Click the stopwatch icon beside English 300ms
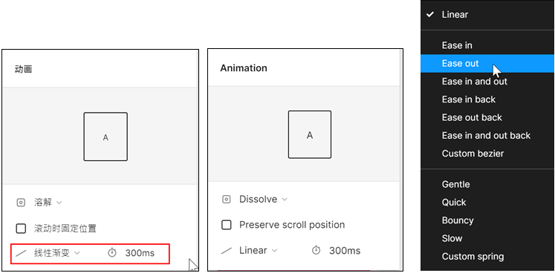Screen dimensions: 555x273 [316, 250]
